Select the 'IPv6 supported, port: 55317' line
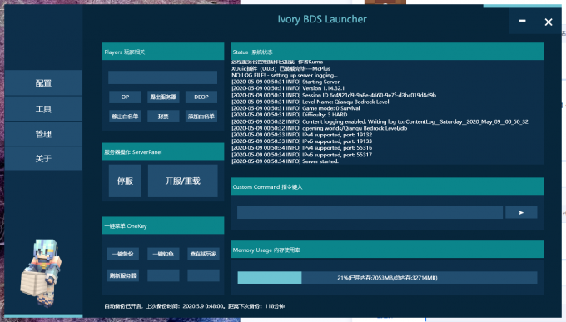566x322 pixels. [x=302, y=155]
